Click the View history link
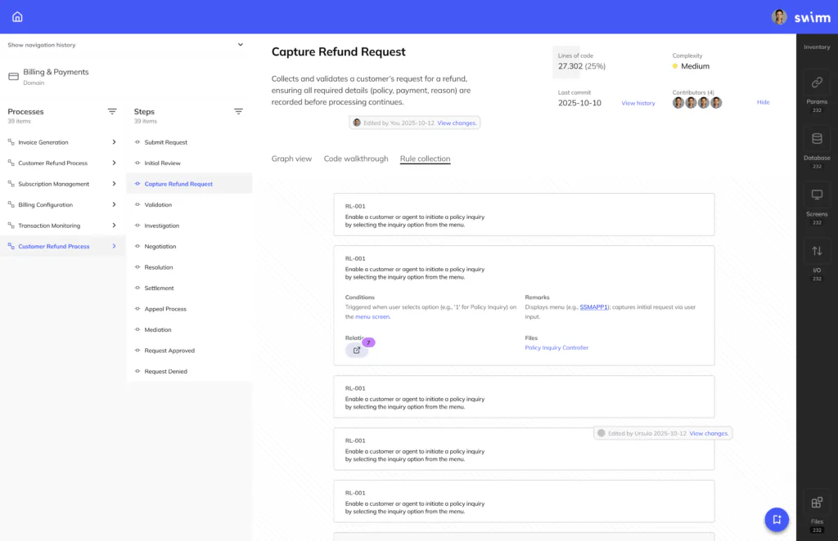Screen dimensions: 838x541 point(638,103)
